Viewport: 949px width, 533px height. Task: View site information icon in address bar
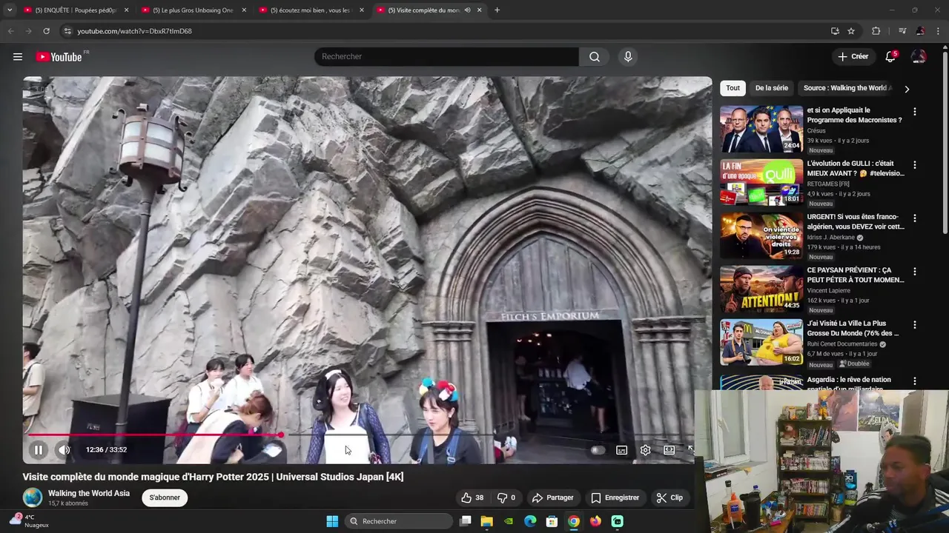[x=67, y=31]
